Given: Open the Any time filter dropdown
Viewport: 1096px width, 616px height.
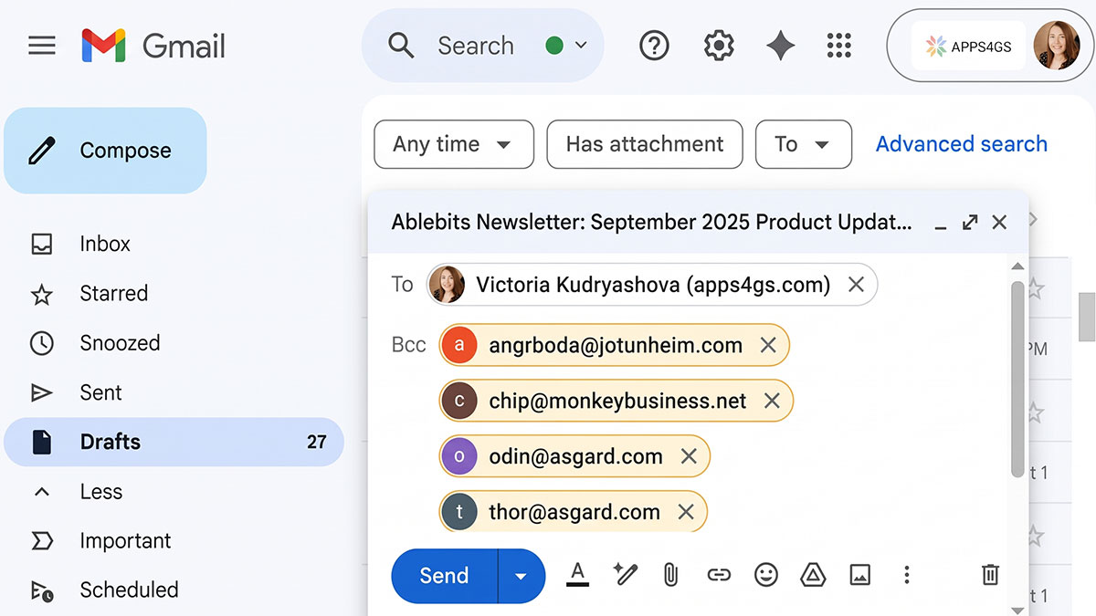Looking at the screenshot, I should coord(454,144).
